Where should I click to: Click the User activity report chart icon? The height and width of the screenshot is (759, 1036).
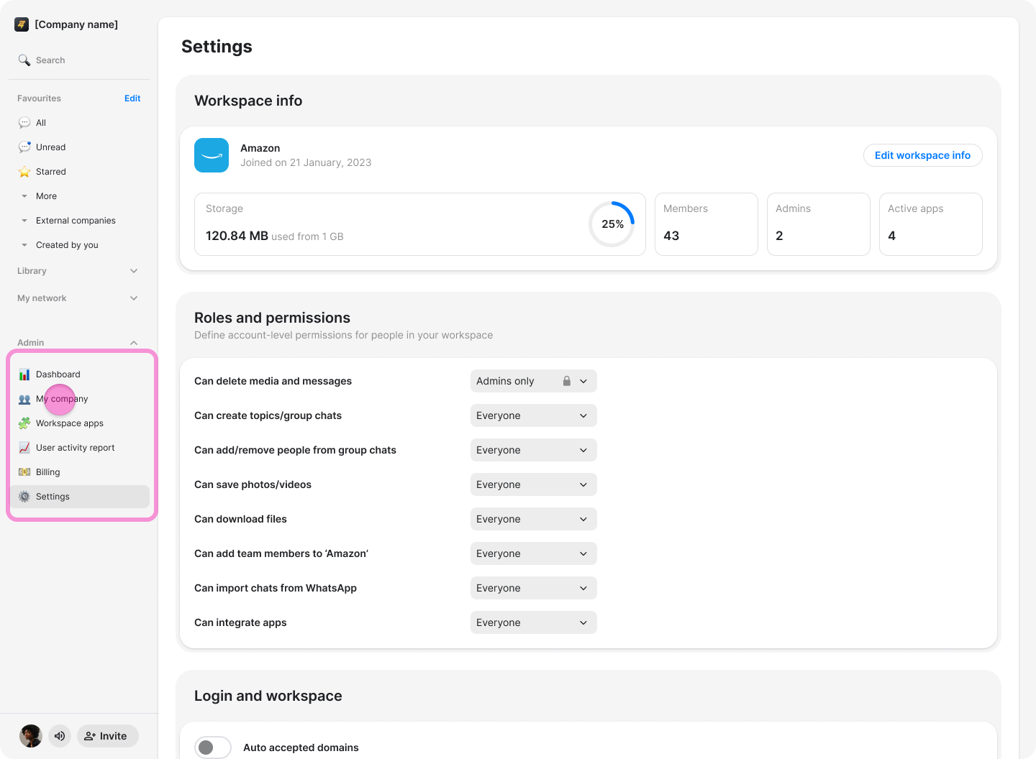(x=24, y=448)
